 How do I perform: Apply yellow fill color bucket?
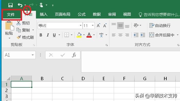pyautogui.click(x=79, y=35)
